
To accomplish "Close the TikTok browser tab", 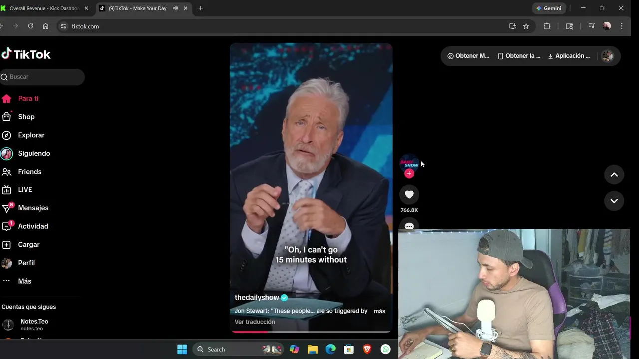I will (x=186, y=8).
